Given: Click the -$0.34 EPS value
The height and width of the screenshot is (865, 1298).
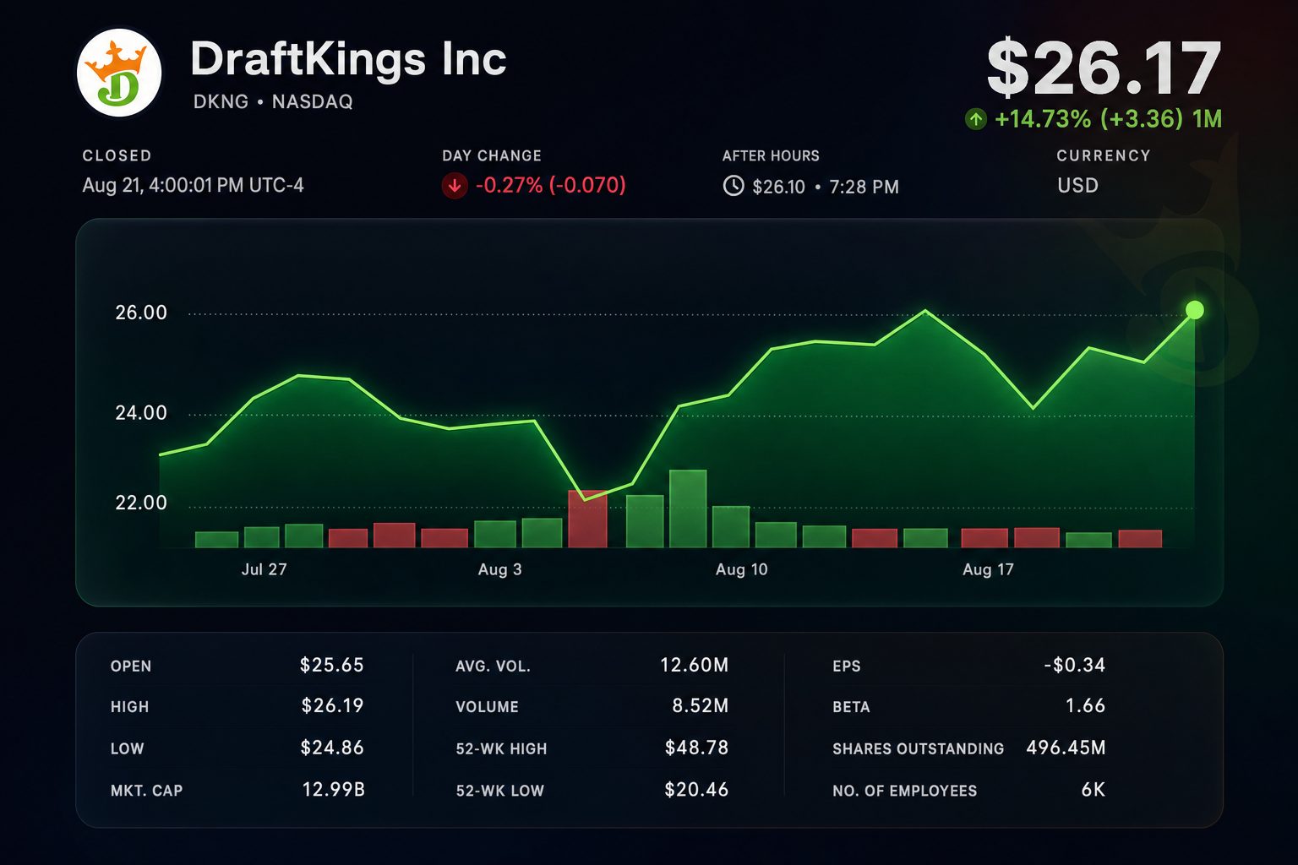Looking at the screenshot, I should pyautogui.click(x=1074, y=665).
